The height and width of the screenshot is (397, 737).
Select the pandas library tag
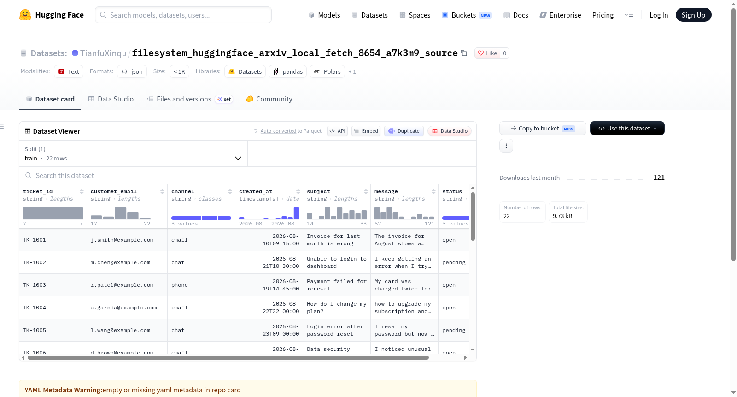(288, 71)
